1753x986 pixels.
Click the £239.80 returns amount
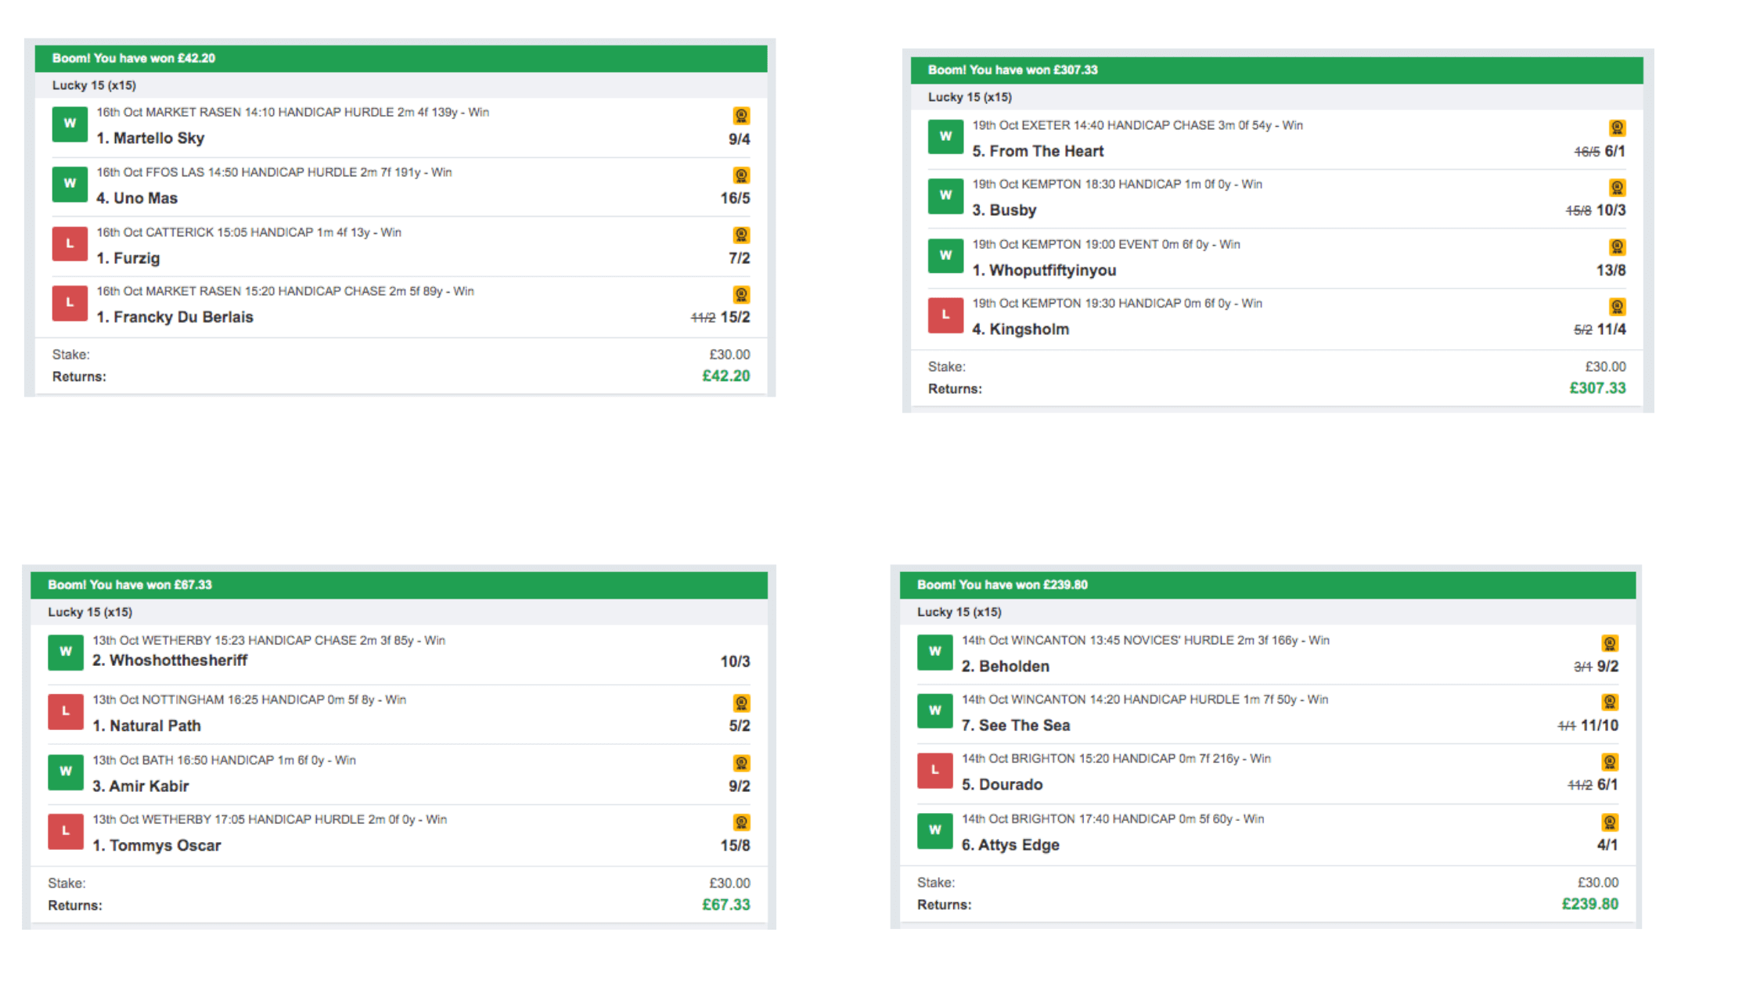tap(1590, 904)
